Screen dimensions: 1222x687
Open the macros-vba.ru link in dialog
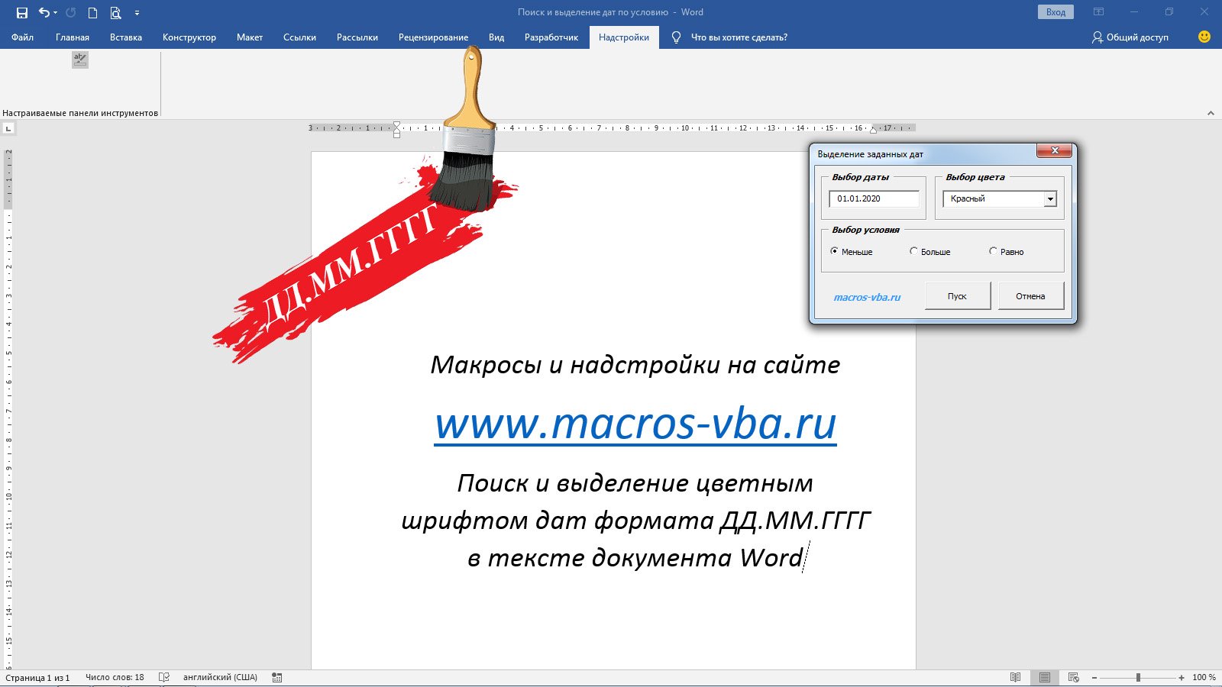tap(868, 296)
